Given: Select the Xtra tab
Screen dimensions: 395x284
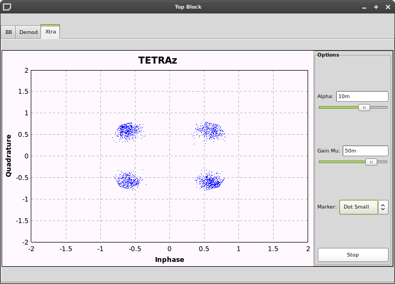Looking at the screenshot, I should (x=50, y=32).
